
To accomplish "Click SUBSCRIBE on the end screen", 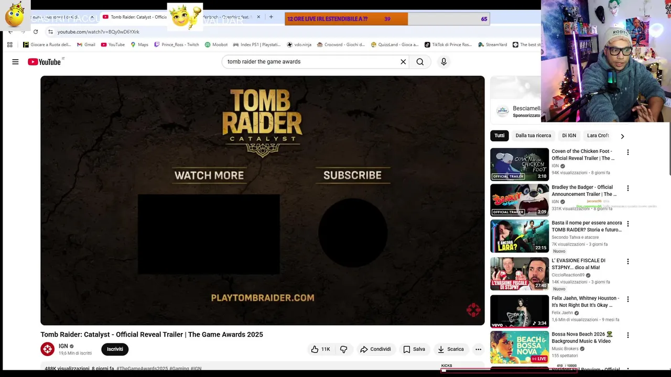I will 352,175.
